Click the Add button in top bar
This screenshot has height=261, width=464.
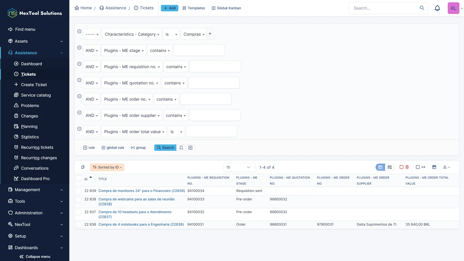(x=170, y=8)
